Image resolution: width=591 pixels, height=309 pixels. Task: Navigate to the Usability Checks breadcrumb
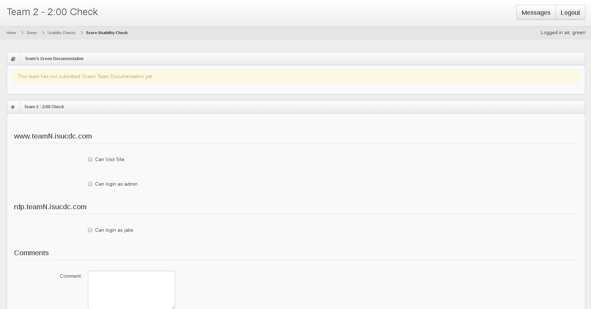tap(61, 33)
